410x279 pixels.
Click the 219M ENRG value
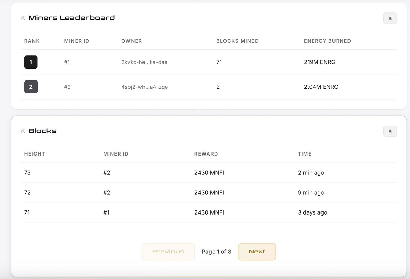click(x=319, y=62)
